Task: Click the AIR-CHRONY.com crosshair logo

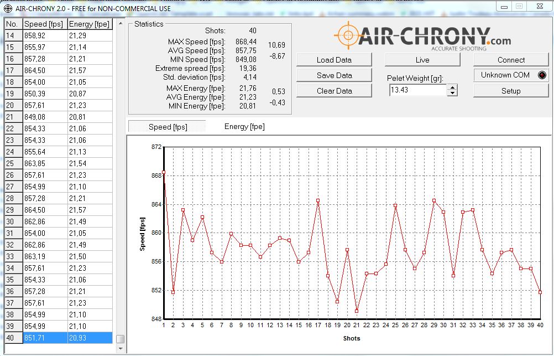Action: tap(348, 35)
